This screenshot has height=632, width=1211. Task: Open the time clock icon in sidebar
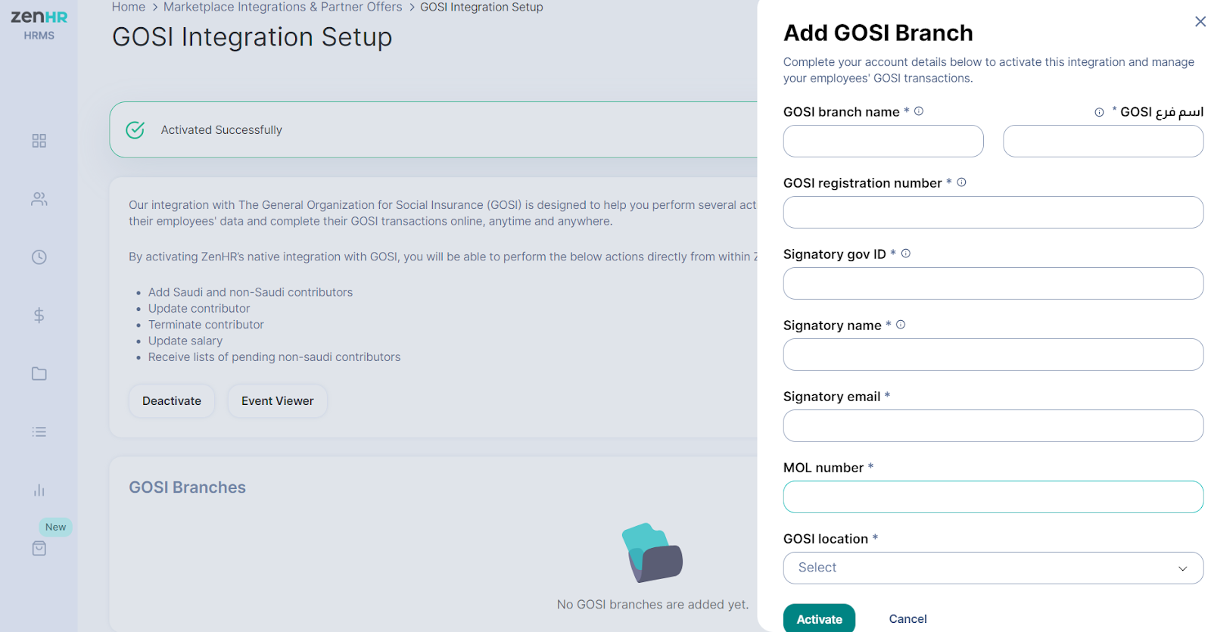point(39,257)
